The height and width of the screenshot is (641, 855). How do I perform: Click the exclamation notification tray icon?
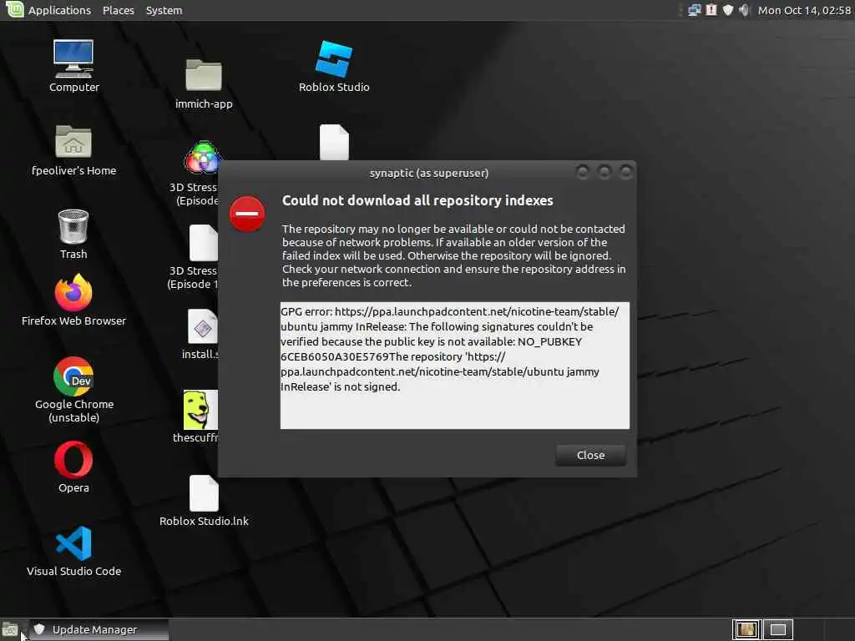[711, 10]
